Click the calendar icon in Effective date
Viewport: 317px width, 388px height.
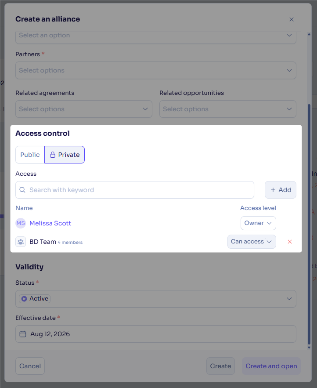(x=23, y=334)
